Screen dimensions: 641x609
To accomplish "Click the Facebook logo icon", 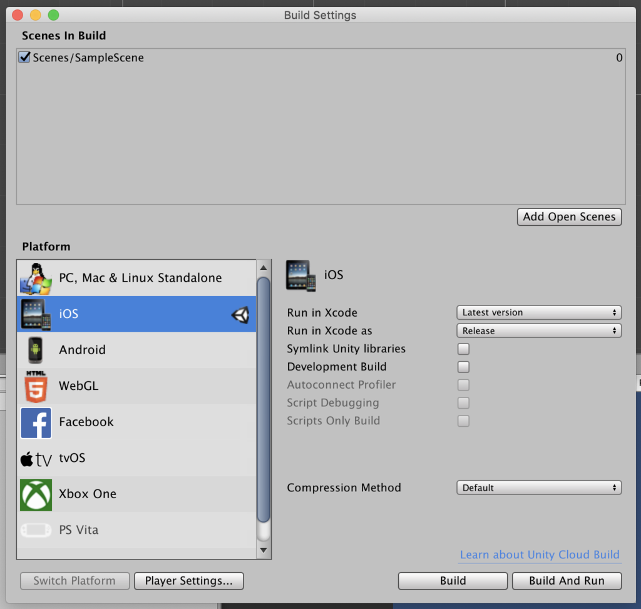I will (x=36, y=422).
